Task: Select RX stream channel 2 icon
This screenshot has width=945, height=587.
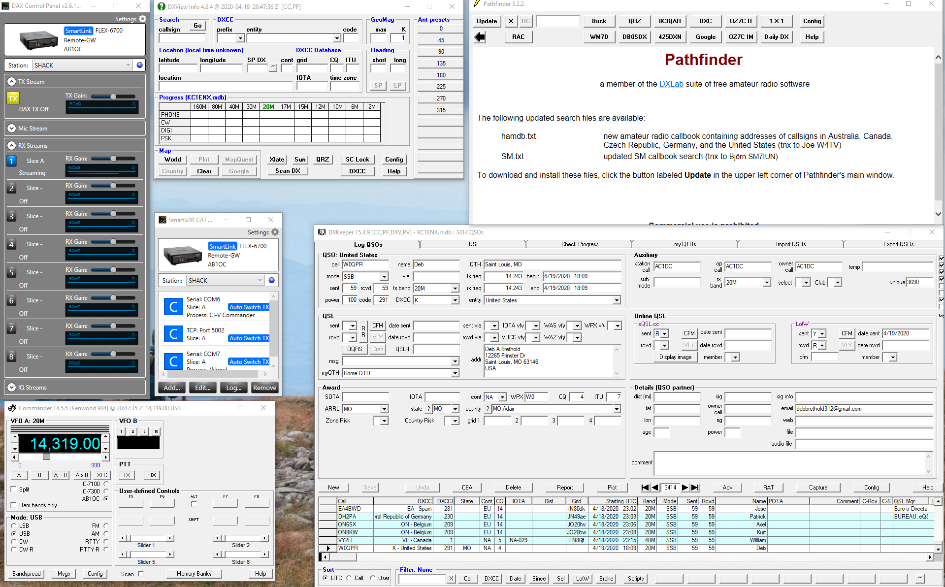Action: 12,188
